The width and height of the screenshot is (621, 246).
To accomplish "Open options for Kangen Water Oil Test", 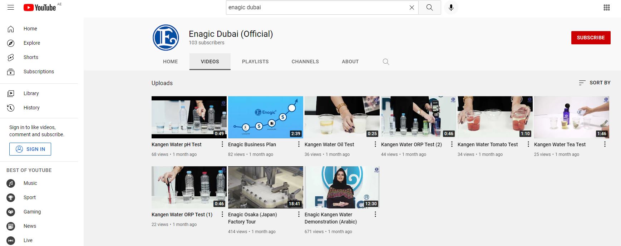I will pyautogui.click(x=375, y=144).
